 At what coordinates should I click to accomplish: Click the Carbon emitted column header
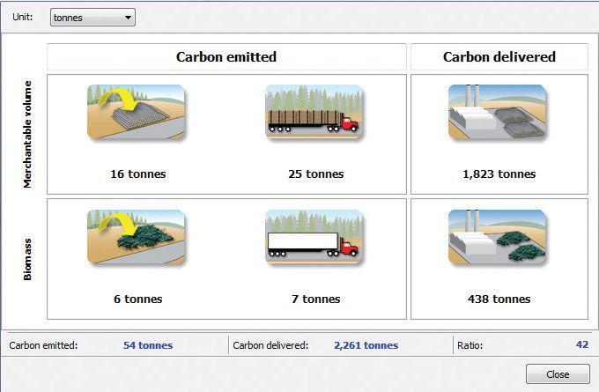click(x=226, y=57)
